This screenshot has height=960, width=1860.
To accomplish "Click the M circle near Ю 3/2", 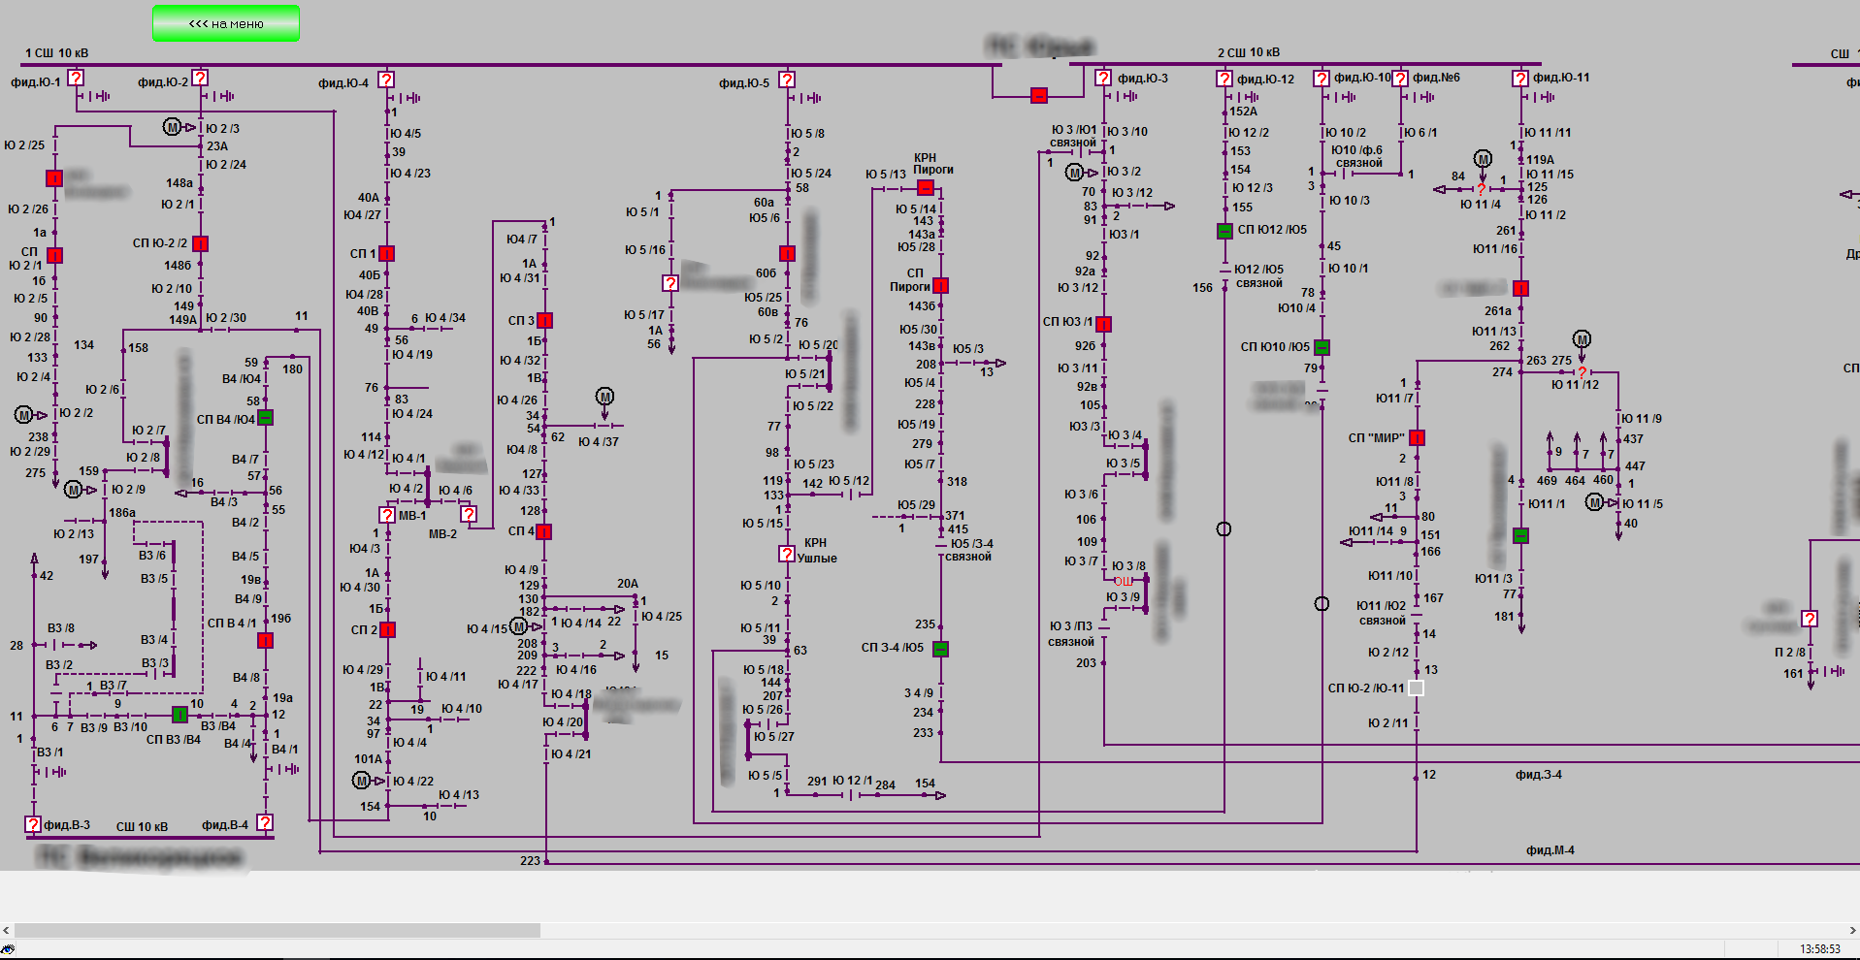I will point(1075,173).
